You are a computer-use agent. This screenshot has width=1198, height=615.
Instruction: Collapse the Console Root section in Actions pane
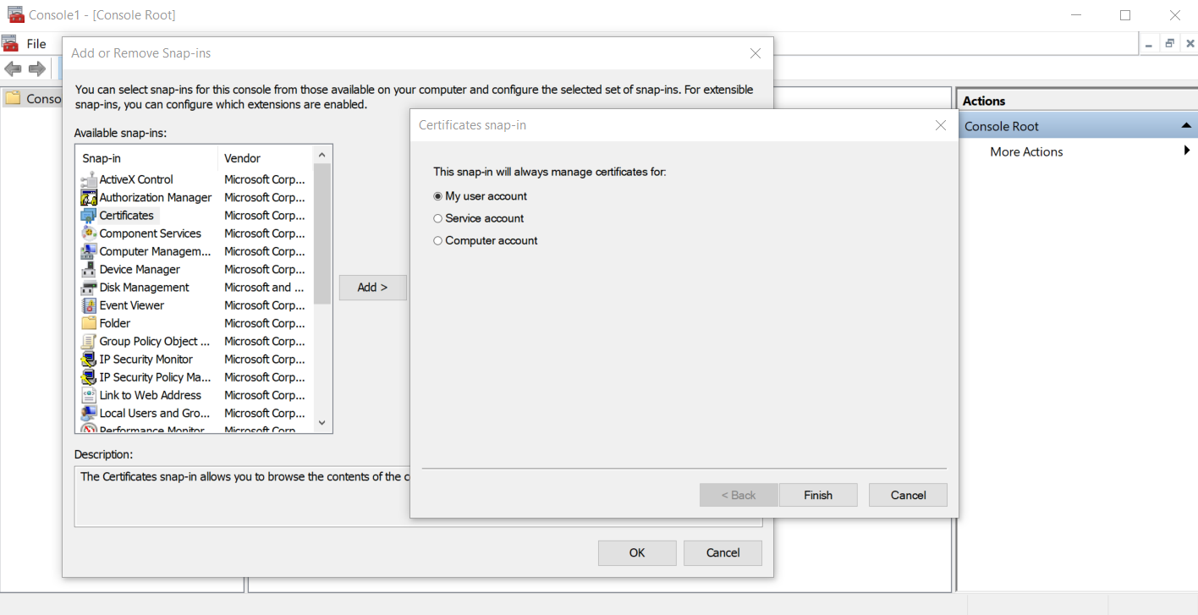click(1188, 125)
